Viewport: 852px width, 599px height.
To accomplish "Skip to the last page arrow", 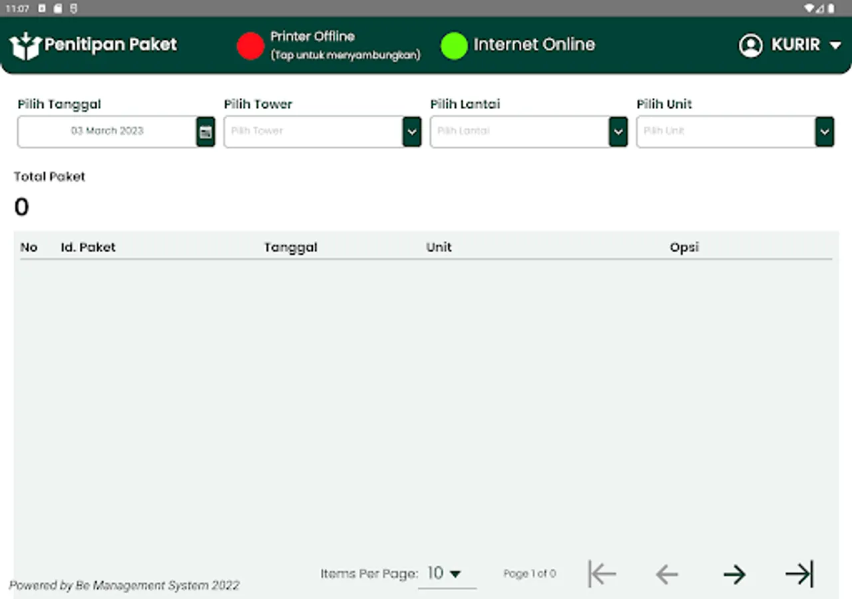I will click(799, 574).
